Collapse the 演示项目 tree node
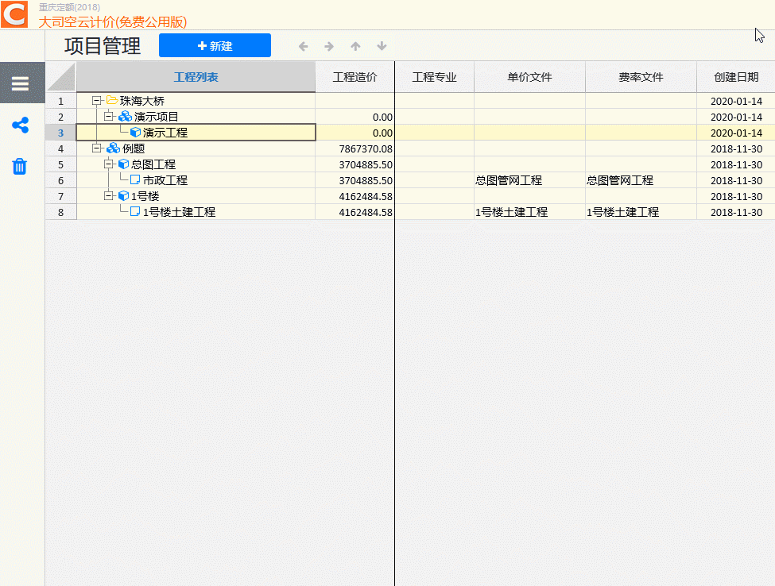 [x=109, y=117]
